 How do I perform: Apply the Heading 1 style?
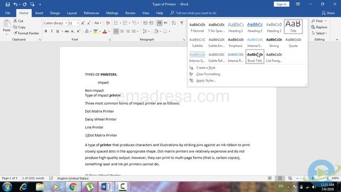click(x=236, y=27)
